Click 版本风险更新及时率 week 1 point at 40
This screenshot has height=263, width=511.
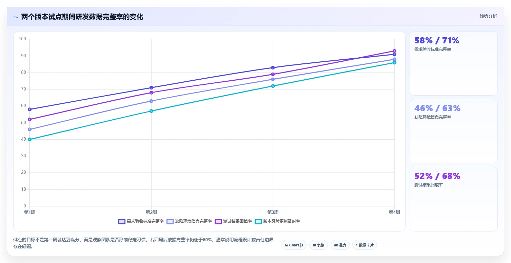point(30,139)
